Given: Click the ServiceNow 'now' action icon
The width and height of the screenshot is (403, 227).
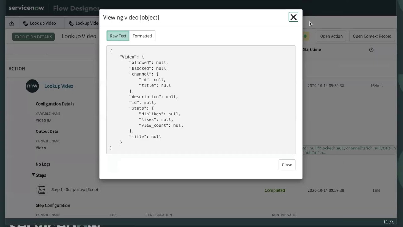Looking at the screenshot, I should [32, 86].
